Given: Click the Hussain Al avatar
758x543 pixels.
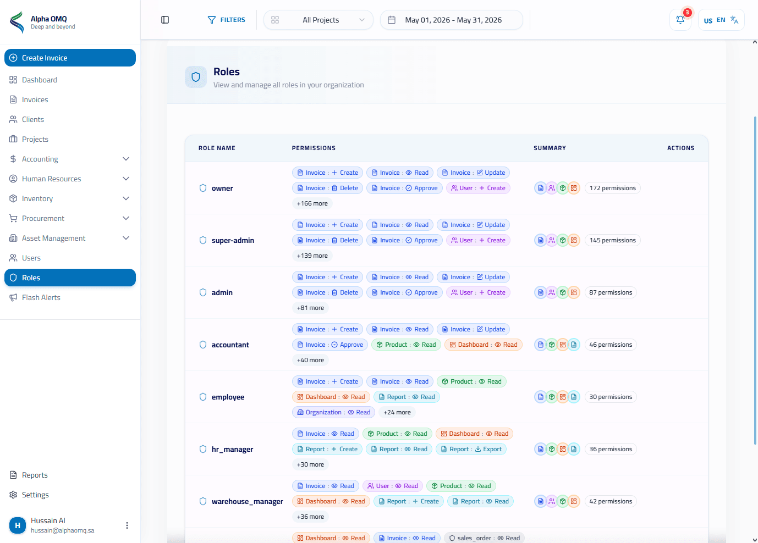Looking at the screenshot, I should pyautogui.click(x=18, y=525).
